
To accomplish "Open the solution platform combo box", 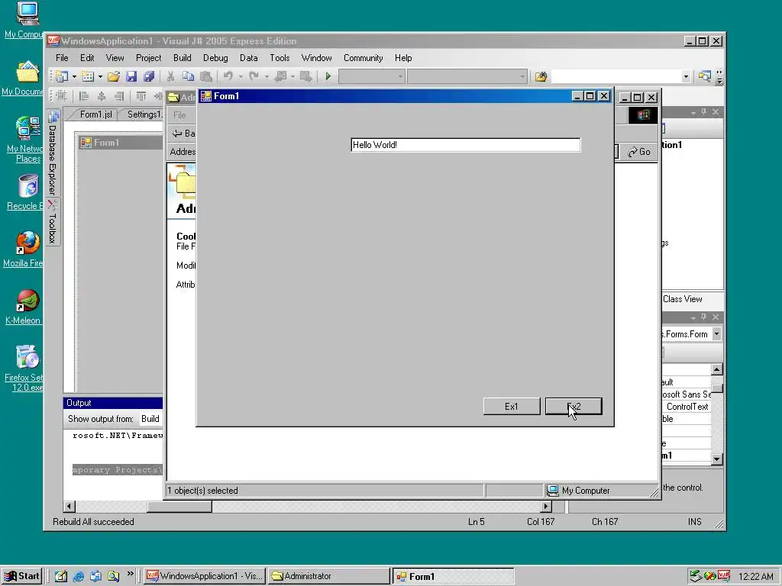I will pos(467,76).
